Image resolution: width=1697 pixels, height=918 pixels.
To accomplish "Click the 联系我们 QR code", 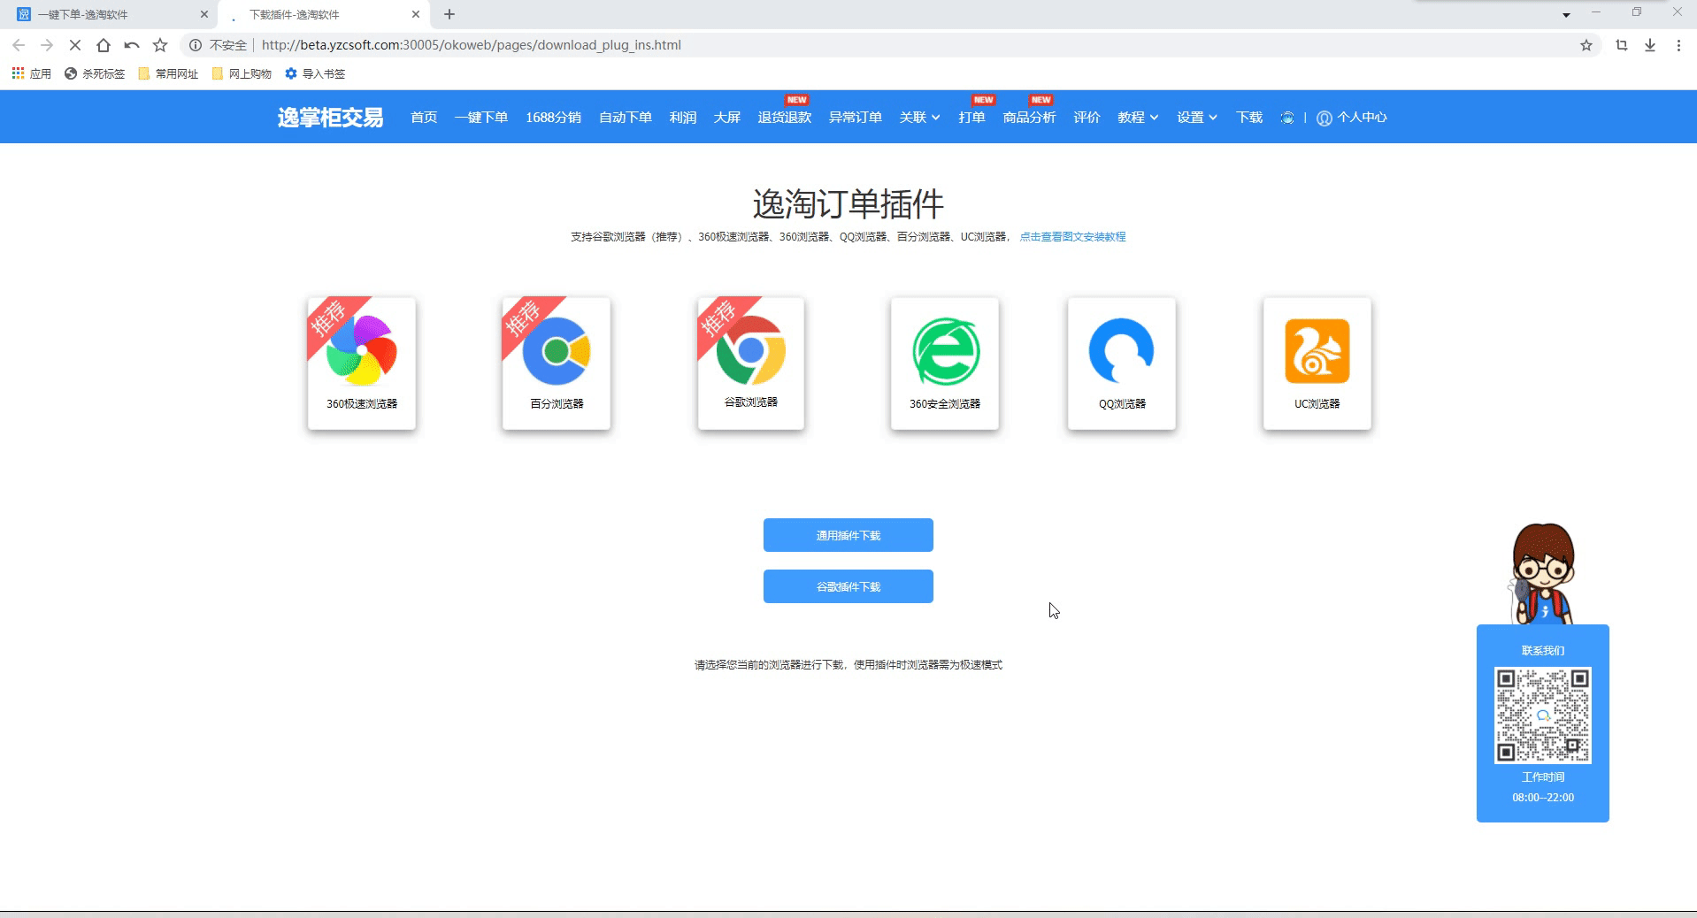I will 1543,715.
